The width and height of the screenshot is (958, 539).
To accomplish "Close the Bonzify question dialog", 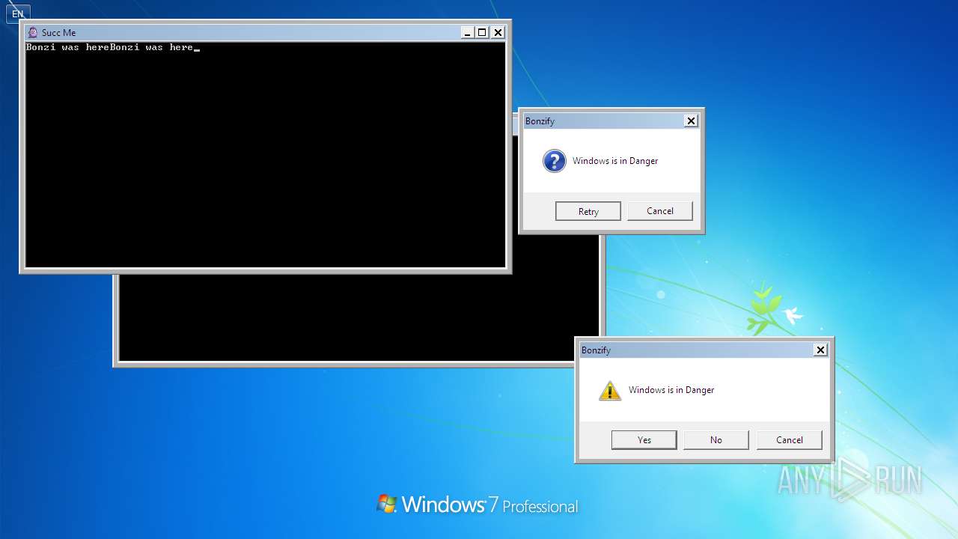I will (691, 121).
